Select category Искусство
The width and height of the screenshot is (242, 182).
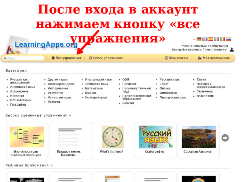[x=56, y=93]
